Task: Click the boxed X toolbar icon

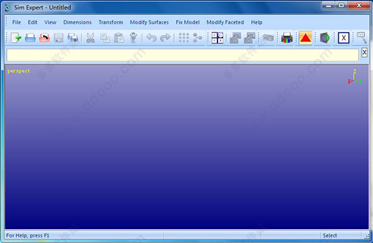Action: coord(344,38)
